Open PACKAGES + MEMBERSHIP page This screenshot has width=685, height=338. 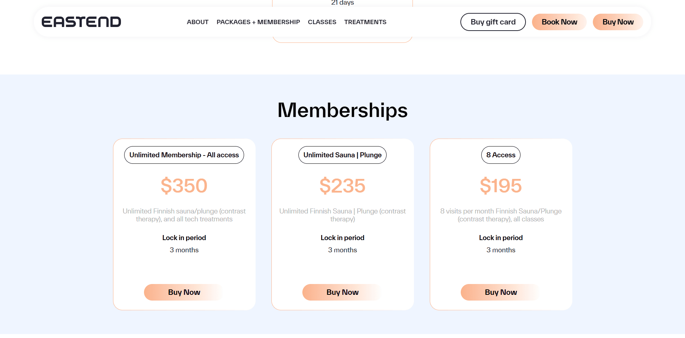(x=258, y=22)
